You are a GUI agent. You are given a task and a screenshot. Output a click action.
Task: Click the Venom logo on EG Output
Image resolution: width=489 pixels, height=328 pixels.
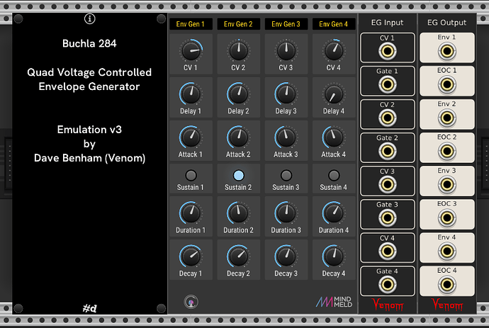[447, 305]
